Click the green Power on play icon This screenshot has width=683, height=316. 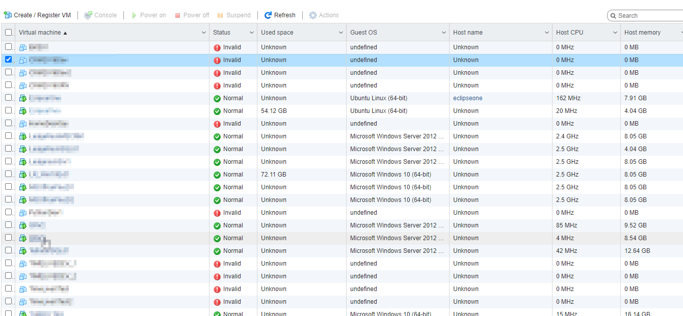point(135,15)
